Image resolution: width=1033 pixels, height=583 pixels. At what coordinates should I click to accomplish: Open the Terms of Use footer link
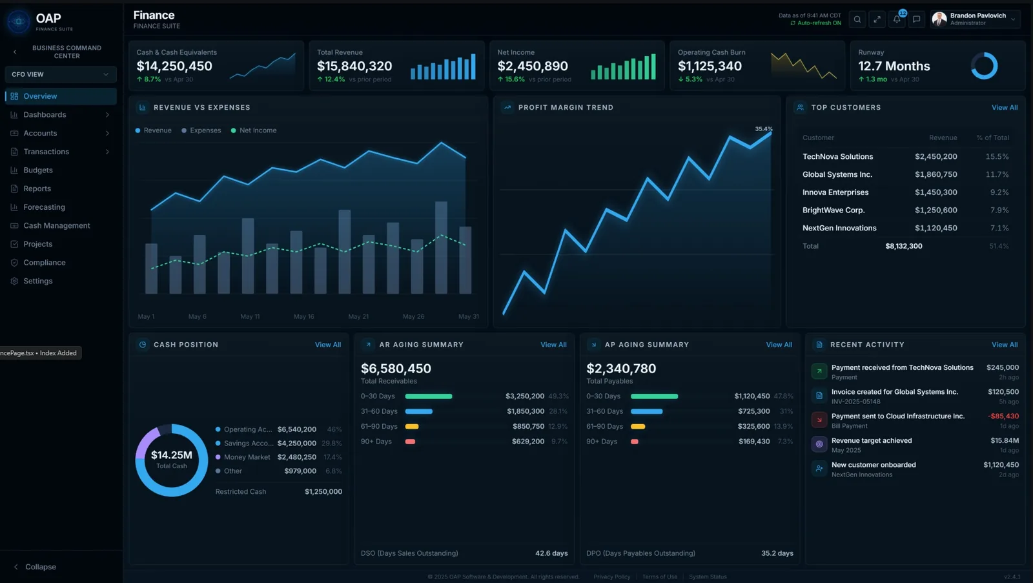coord(660,577)
